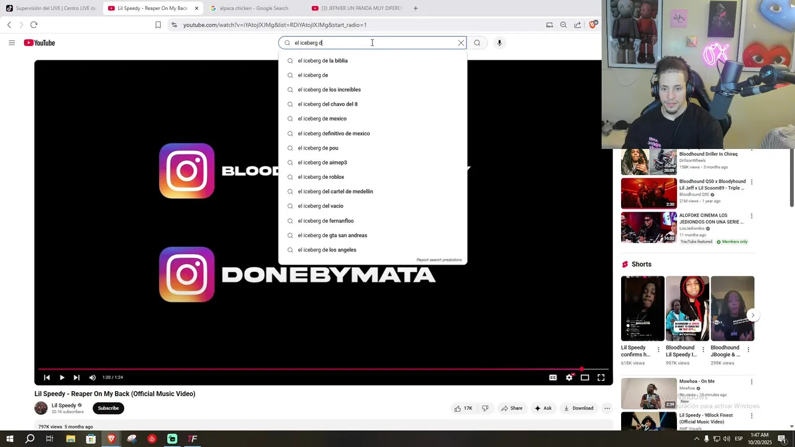Pick suggestion 'el iceberg de los angeles'
795x447 pixels.
click(x=373, y=250)
